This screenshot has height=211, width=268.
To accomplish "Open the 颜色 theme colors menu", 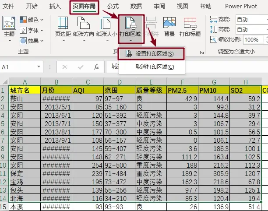I will pyautogui.click(x=32, y=20).
